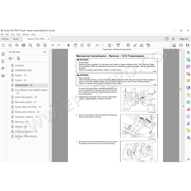The image size is (191, 191).
Task: Close the Tractor TT55 TT65 document tab
Action: coord(49,39)
